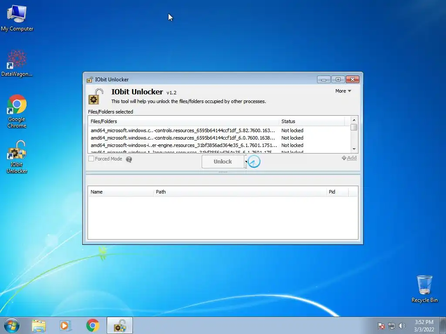Click the file list scroll up arrow
This screenshot has height=334, width=446.
[354, 120]
